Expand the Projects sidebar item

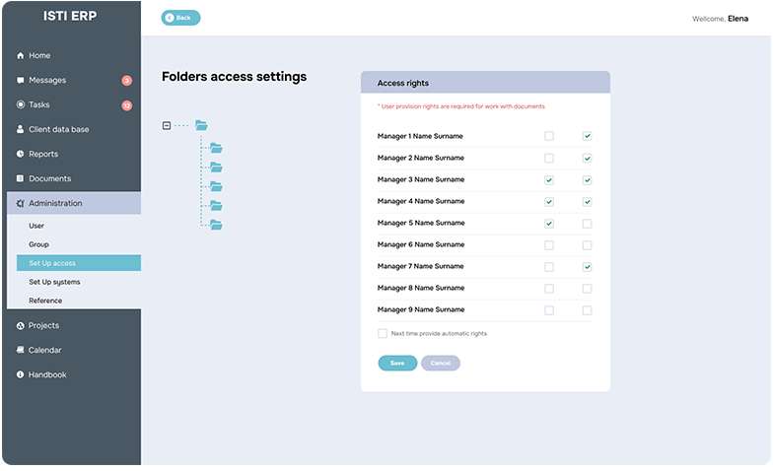[43, 325]
